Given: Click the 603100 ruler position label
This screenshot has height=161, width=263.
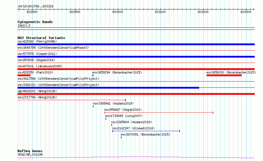Looking at the screenshot, I should pyautogui.click(x=160, y=12).
